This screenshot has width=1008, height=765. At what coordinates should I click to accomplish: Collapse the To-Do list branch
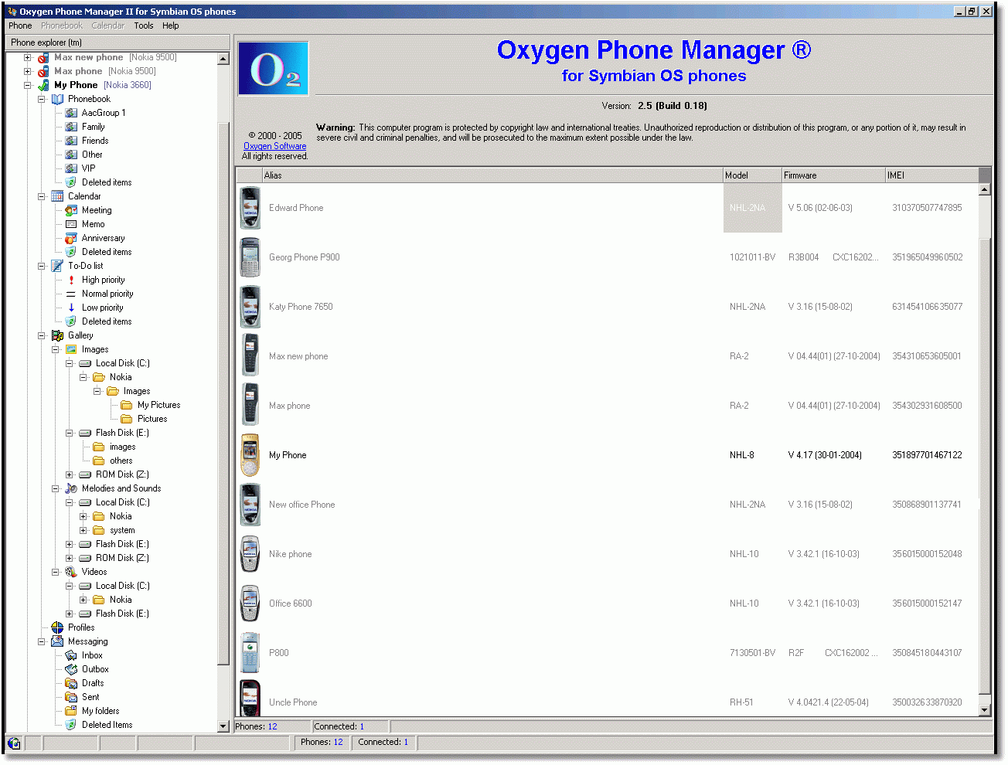tap(42, 266)
